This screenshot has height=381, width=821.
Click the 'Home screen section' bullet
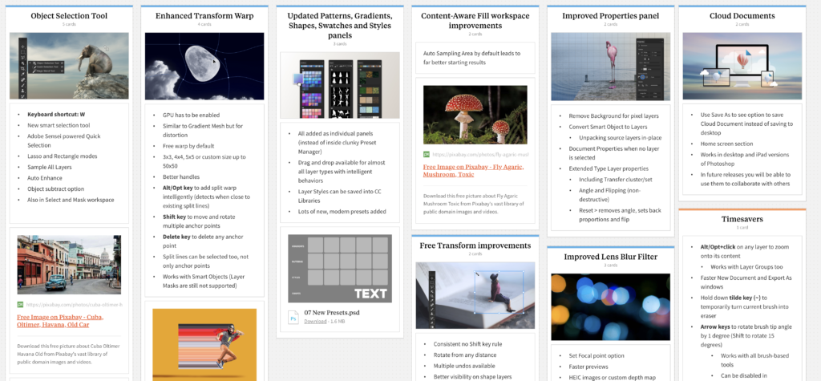(x=726, y=144)
